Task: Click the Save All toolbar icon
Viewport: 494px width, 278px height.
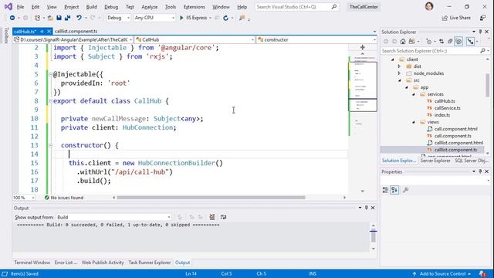Action: (x=67, y=18)
